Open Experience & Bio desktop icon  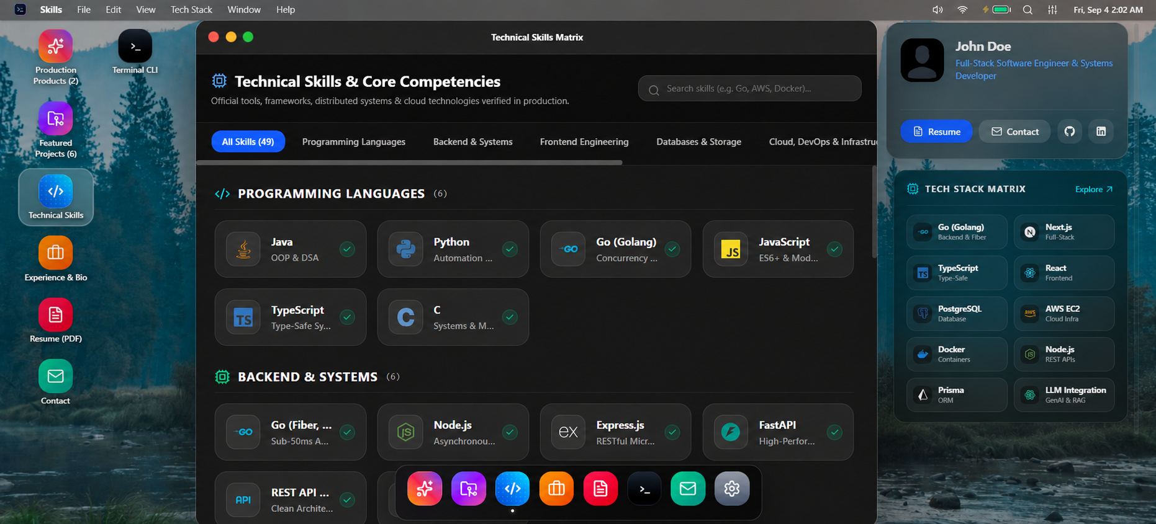(56, 259)
